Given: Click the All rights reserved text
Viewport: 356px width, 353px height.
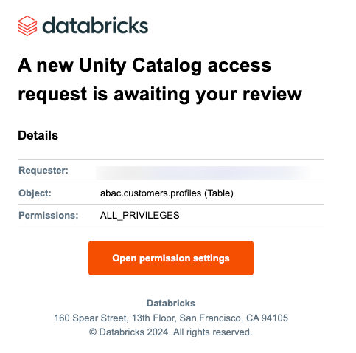Looking at the screenshot, I should (x=212, y=332).
